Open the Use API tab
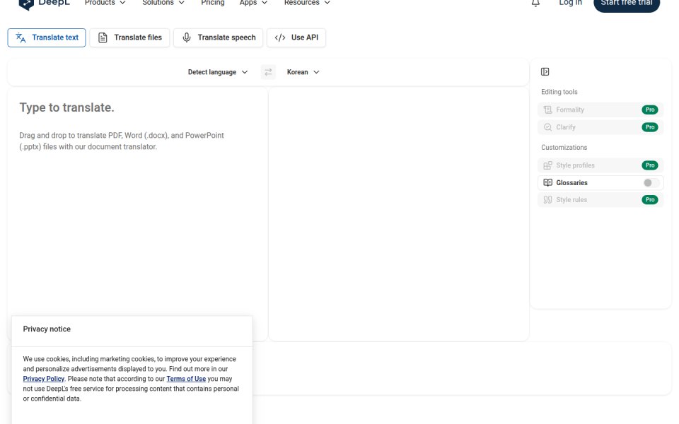 coord(296,37)
